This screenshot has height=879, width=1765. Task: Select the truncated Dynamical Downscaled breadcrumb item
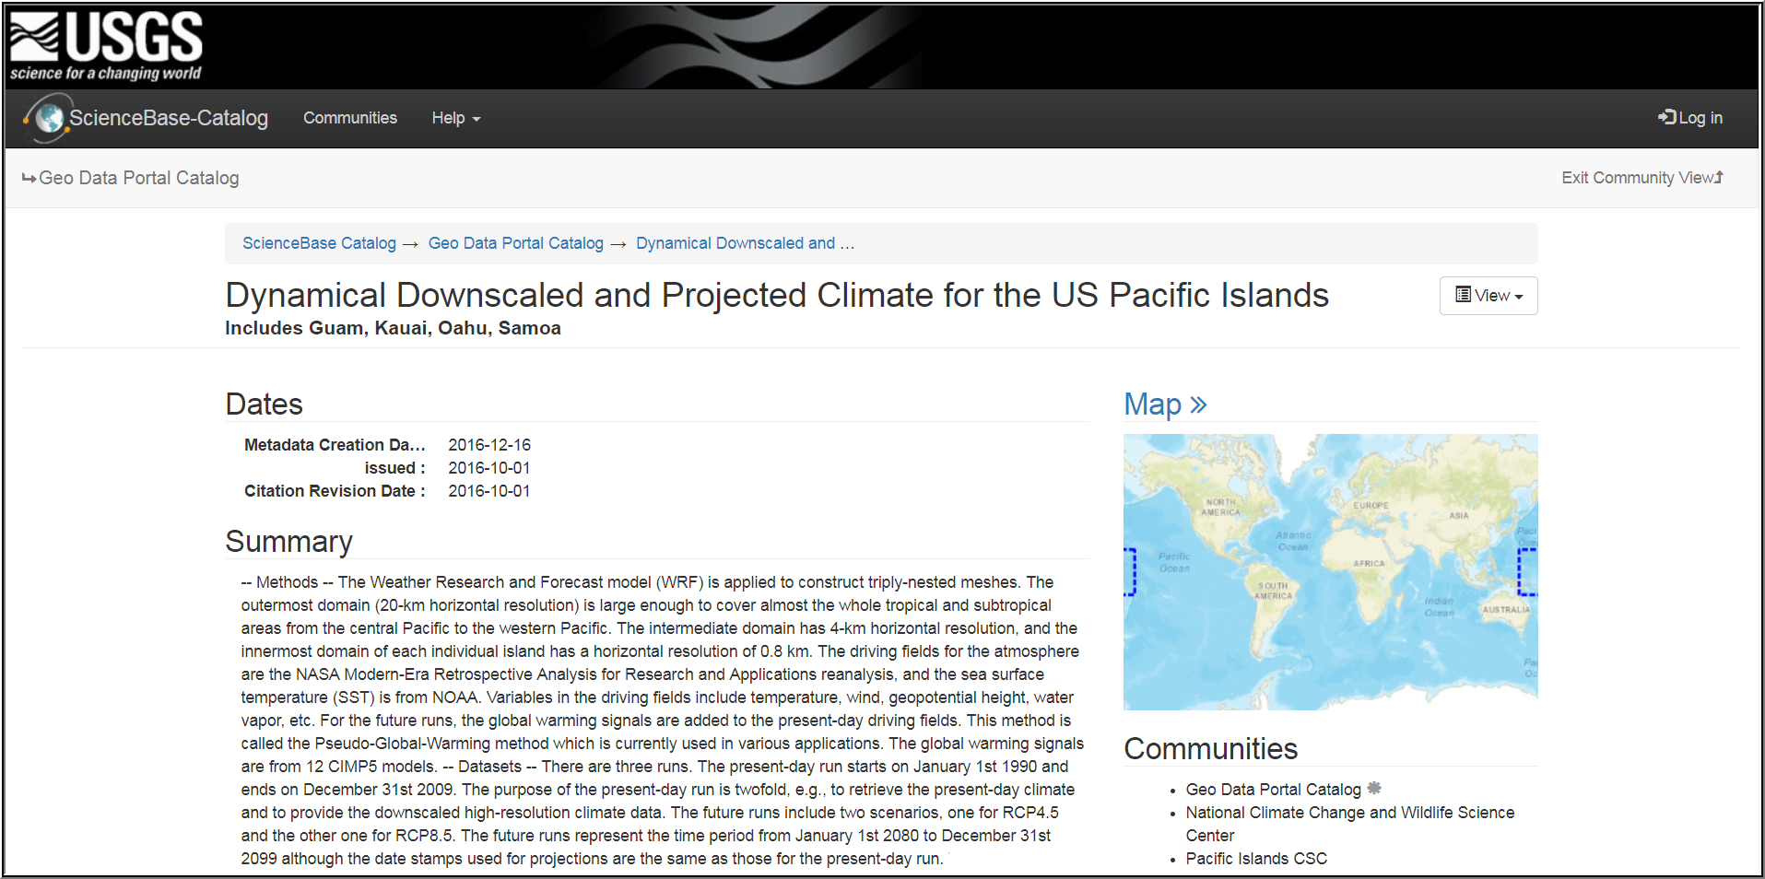coord(745,243)
